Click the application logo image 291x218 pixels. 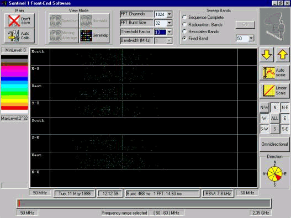click(x=274, y=26)
